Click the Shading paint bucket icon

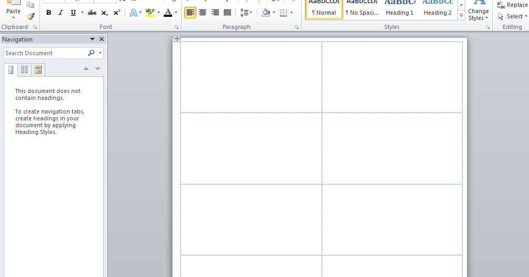pos(266,13)
